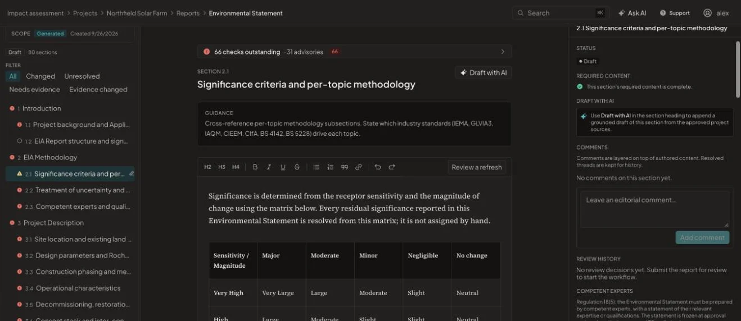Apply H4 heading style

236,167
